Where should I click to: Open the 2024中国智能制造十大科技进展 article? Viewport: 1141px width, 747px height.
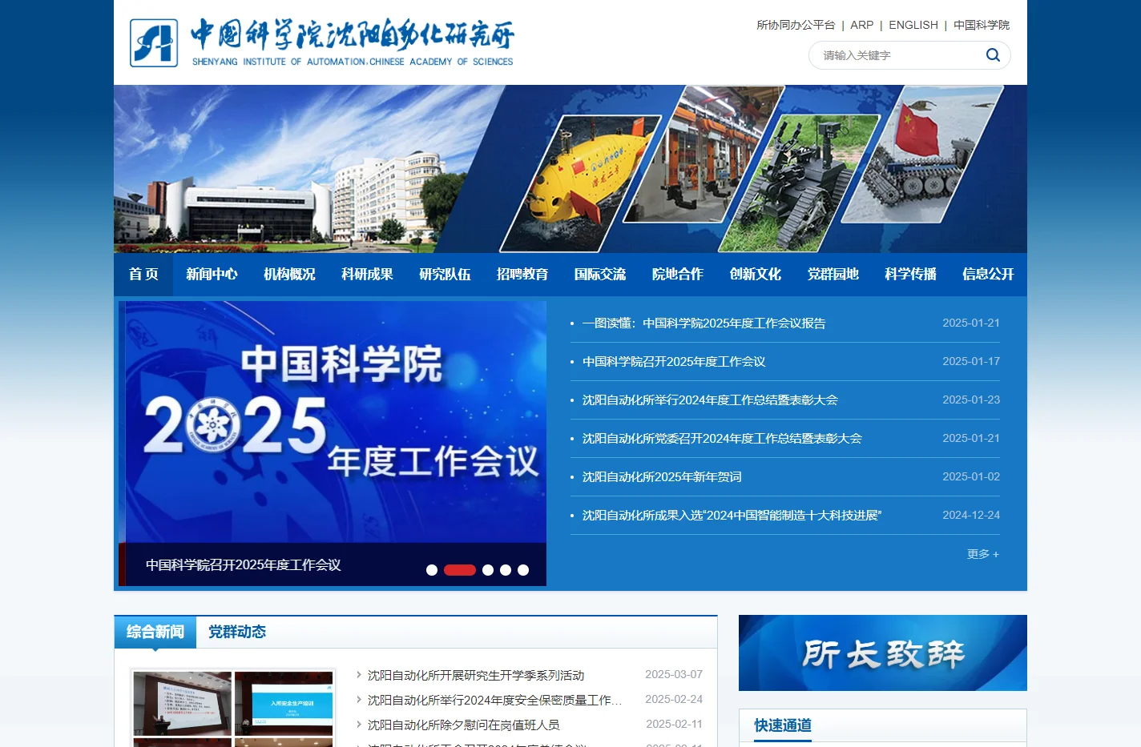click(x=732, y=516)
